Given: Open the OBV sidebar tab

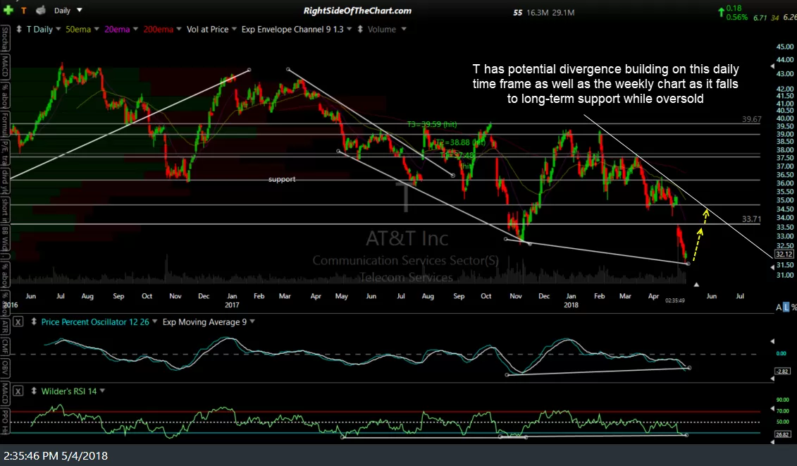Looking at the screenshot, I should click(4, 367).
